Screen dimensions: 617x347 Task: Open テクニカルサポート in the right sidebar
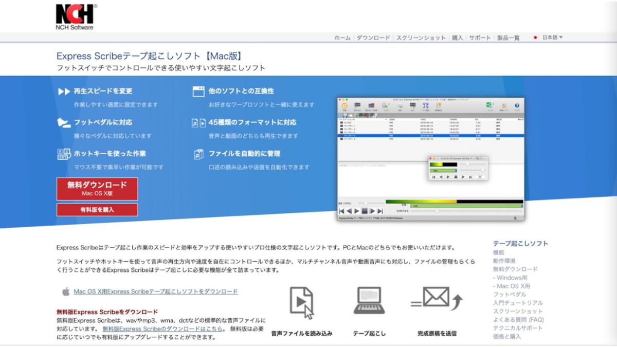pyautogui.click(x=518, y=328)
